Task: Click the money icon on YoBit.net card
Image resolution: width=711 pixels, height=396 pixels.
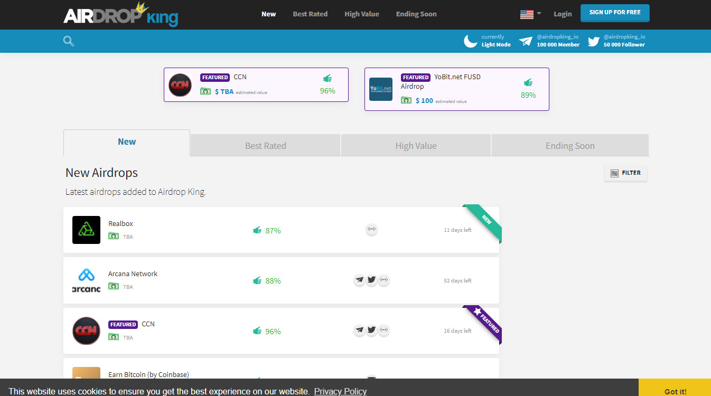Action: pos(406,100)
